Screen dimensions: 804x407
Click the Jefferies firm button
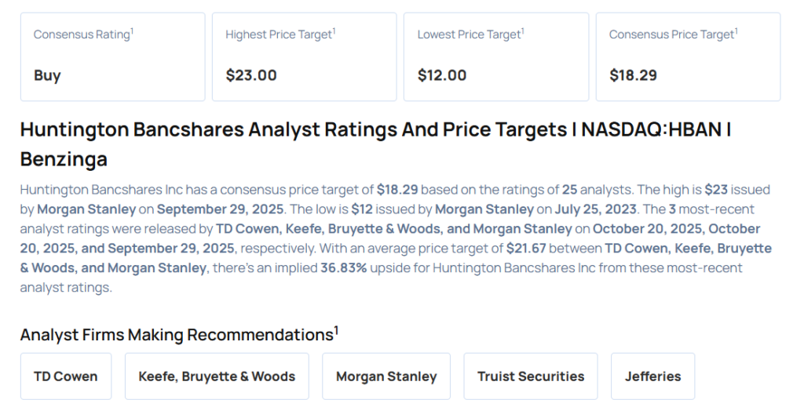[x=652, y=376]
